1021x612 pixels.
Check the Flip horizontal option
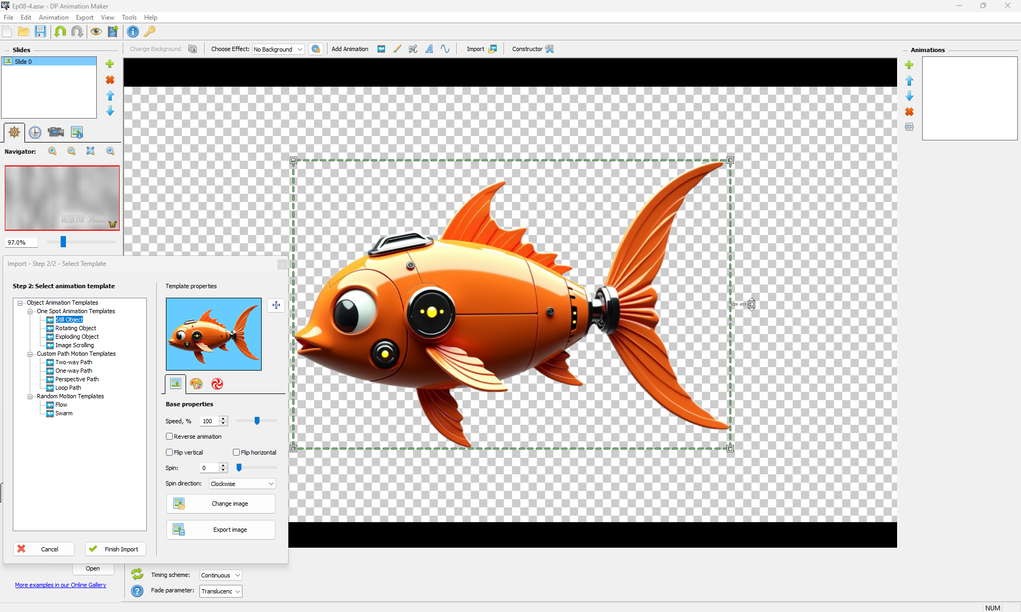tap(237, 452)
